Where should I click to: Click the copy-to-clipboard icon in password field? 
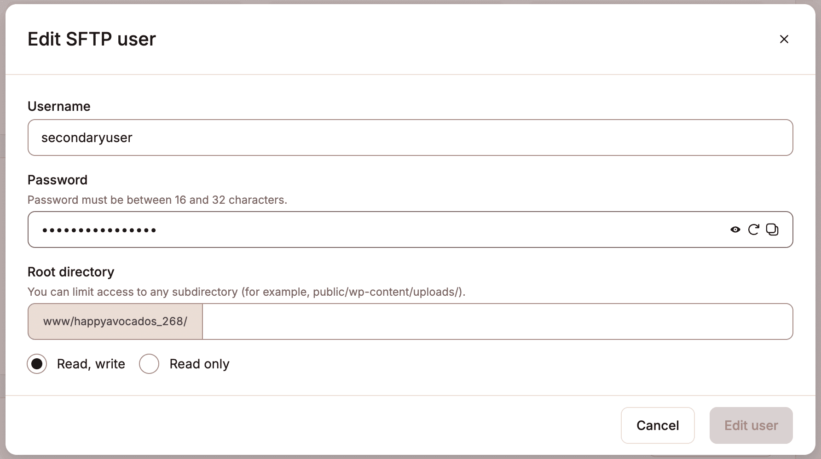773,229
